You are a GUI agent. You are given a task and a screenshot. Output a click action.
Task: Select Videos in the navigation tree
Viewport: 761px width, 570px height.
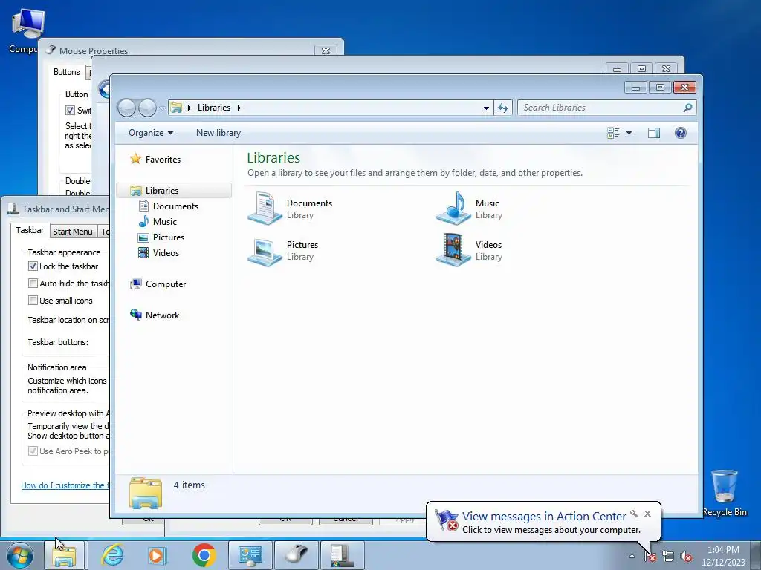tap(166, 252)
